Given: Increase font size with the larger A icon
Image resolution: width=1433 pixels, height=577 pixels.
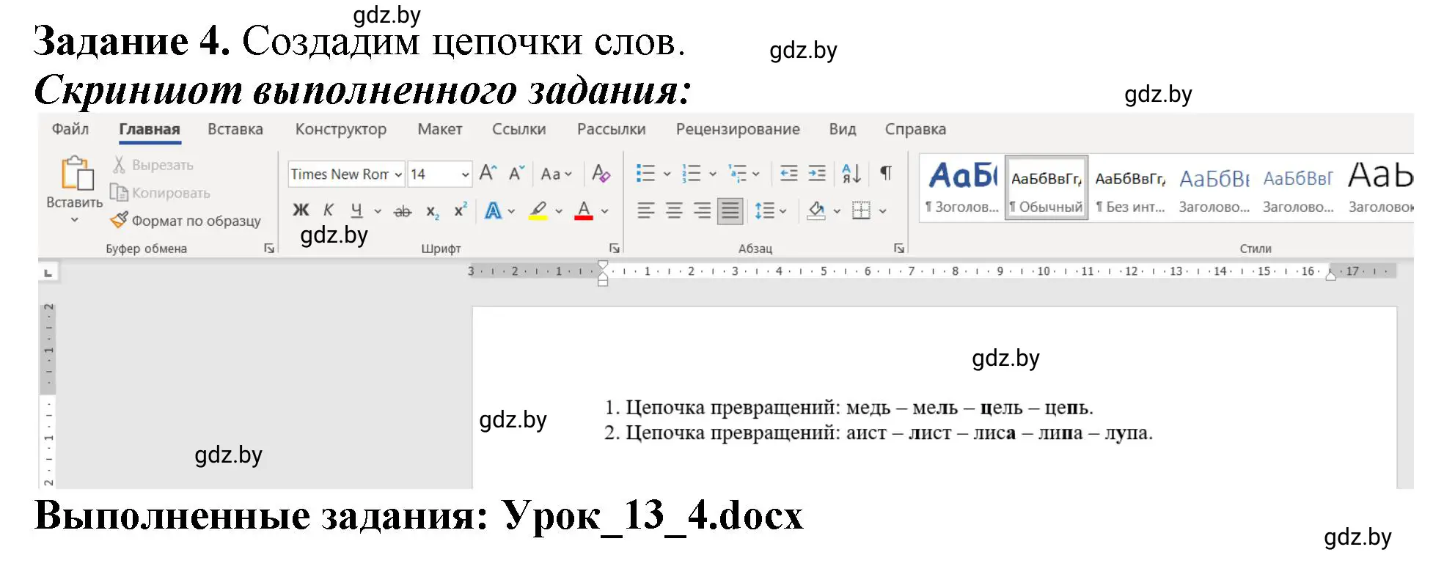Looking at the screenshot, I should pyautogui.click(x=488, y=174).
